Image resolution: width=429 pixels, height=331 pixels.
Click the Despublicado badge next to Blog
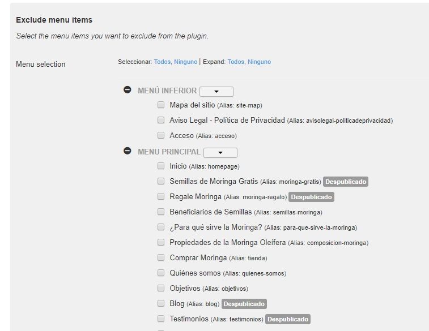coord(244,304)
